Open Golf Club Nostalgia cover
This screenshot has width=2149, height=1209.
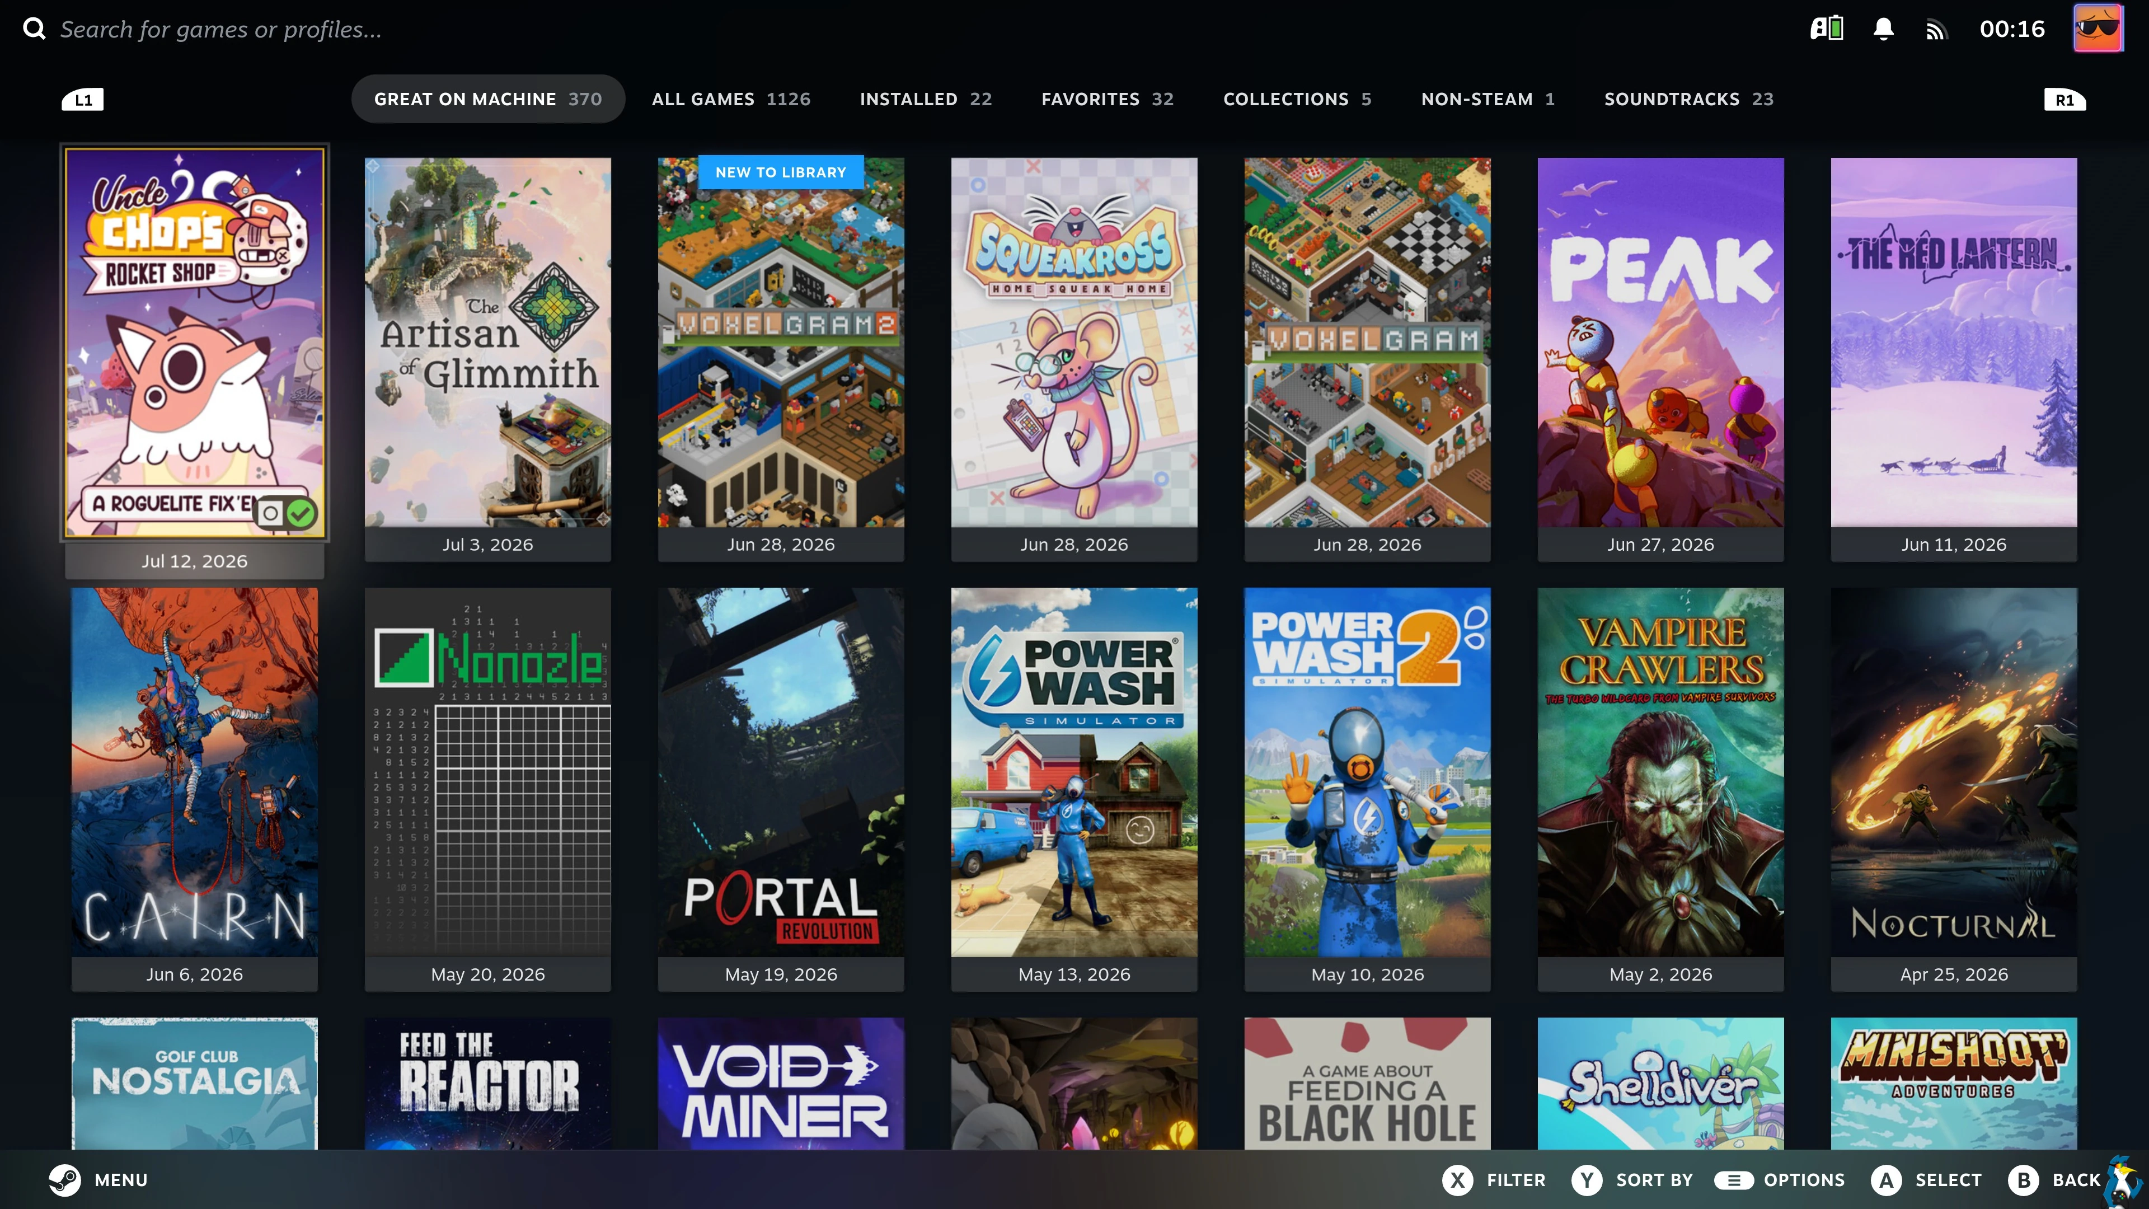[x=194, y=1083]
